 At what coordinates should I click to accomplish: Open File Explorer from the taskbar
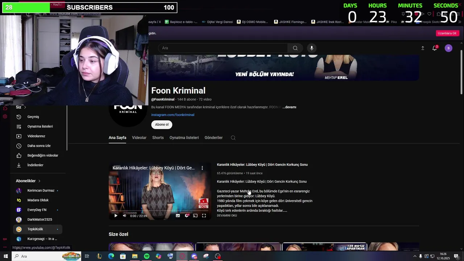click(135, 256)
